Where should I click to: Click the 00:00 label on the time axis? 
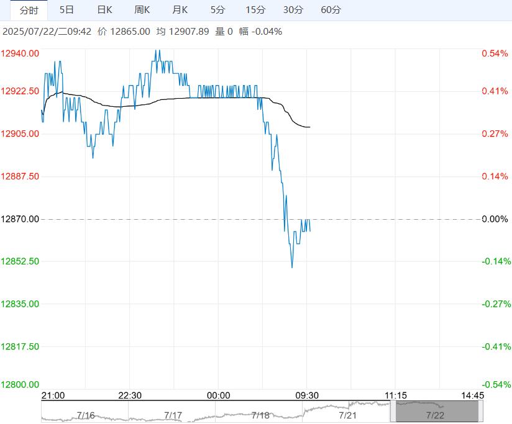219,395
